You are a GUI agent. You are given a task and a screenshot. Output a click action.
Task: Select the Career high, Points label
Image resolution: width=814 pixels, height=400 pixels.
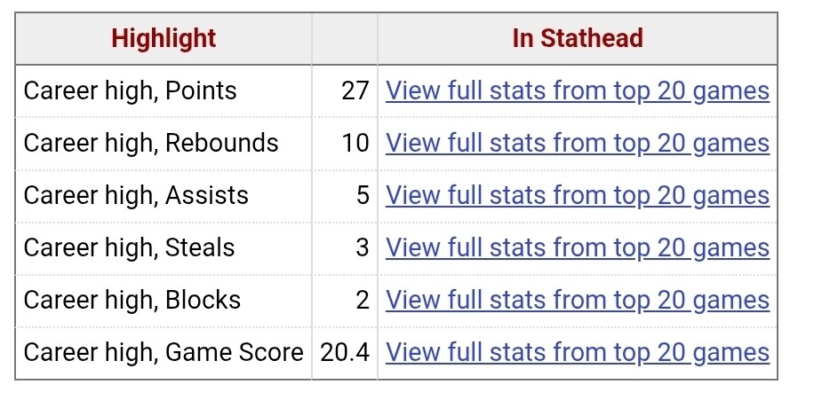[130, 90]
